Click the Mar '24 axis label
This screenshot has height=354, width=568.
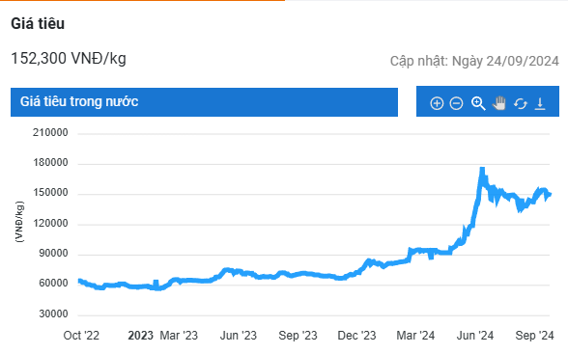(x=415, y=336)
